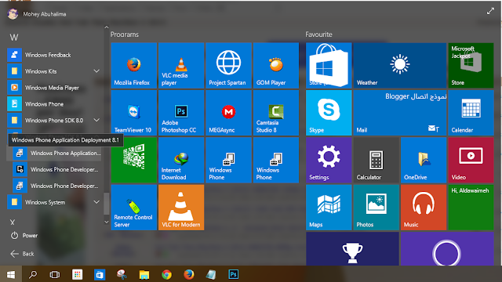Open the Music tile
This screenshot has height=282, width=502.
coord(424,208)
